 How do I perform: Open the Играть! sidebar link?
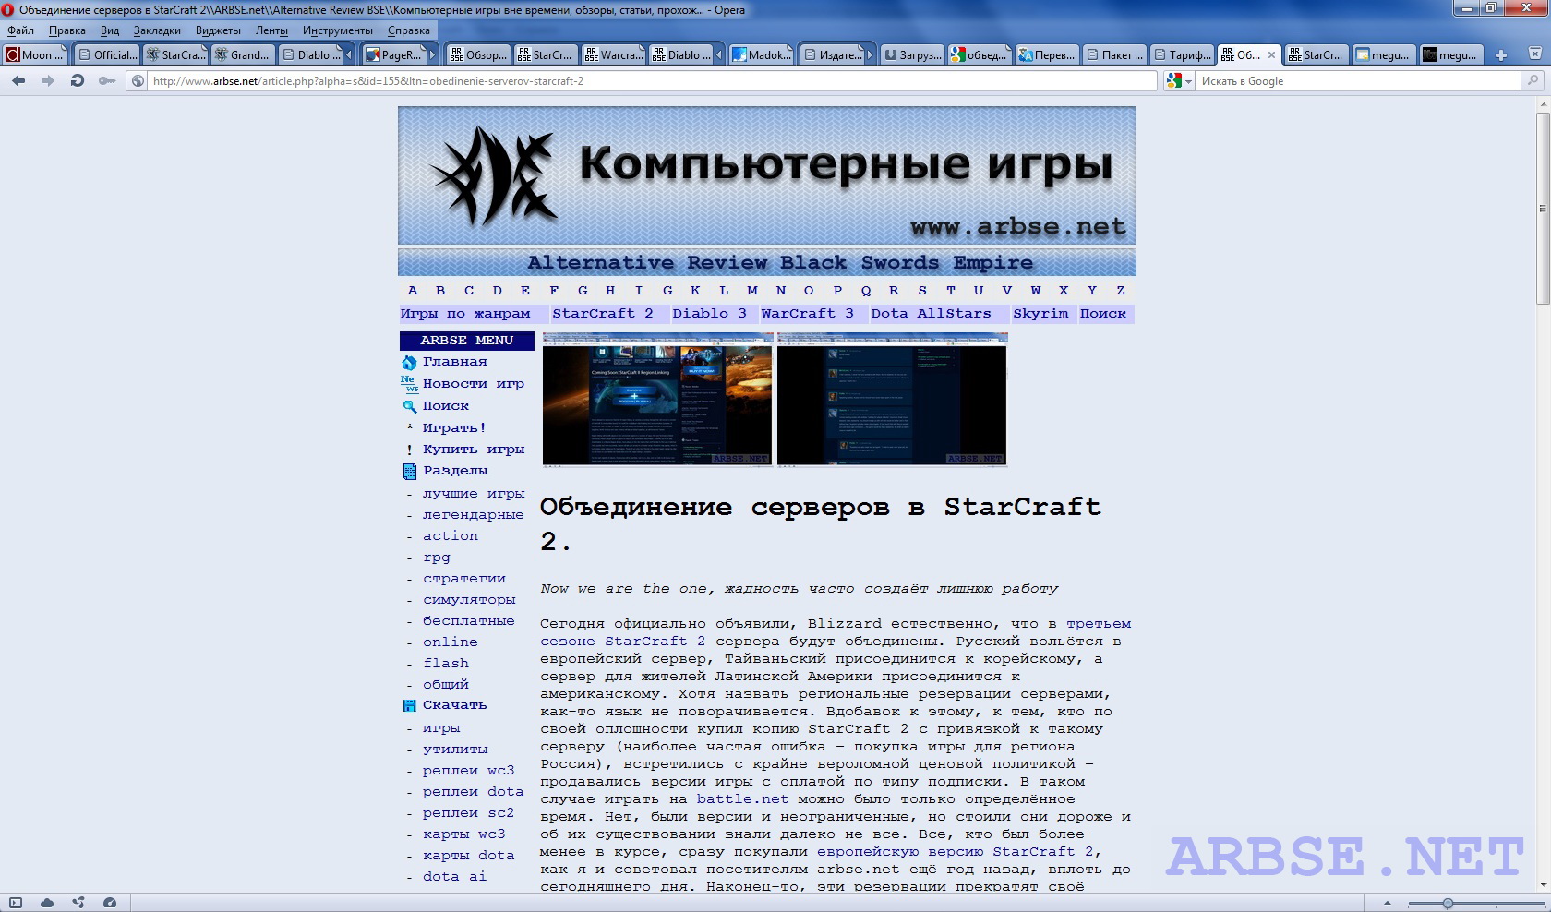(x=454, y=428)
